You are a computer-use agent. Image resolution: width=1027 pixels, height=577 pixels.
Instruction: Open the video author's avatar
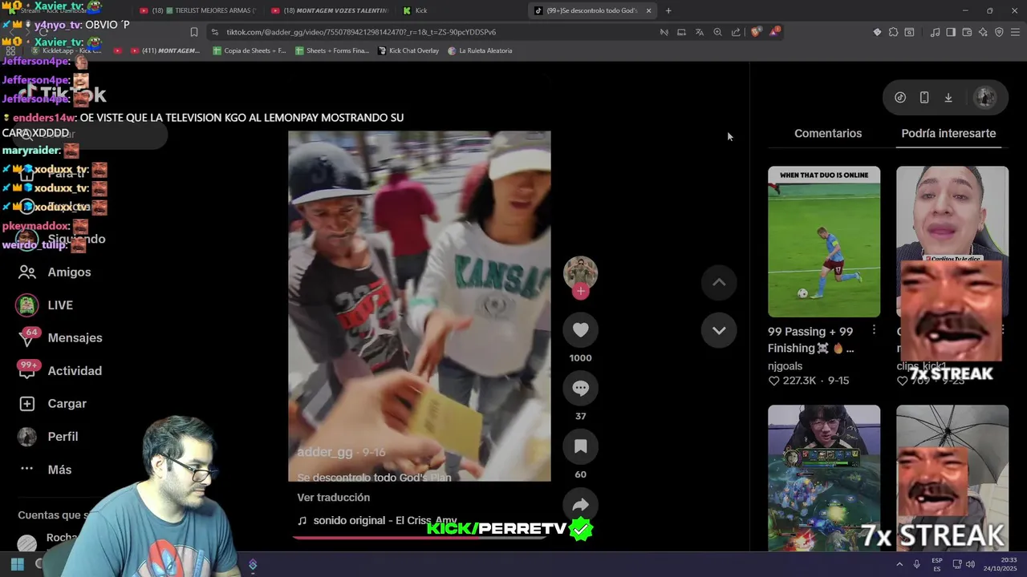(x=580, y=272)
